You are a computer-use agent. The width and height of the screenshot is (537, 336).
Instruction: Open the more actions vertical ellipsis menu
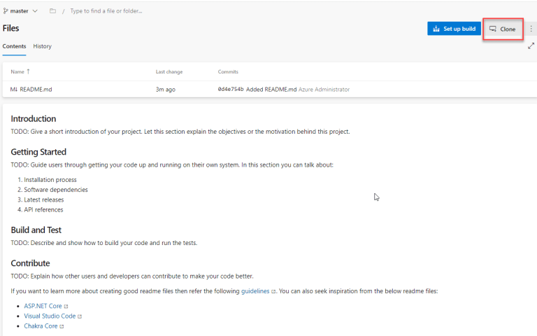coord(531,29)
